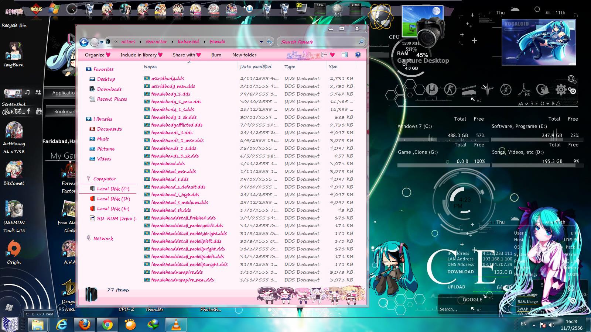Image resolution: width=591 pixels, height=332 pixels.
Task: Toggle the preview pane button
Action: (344, 55)
